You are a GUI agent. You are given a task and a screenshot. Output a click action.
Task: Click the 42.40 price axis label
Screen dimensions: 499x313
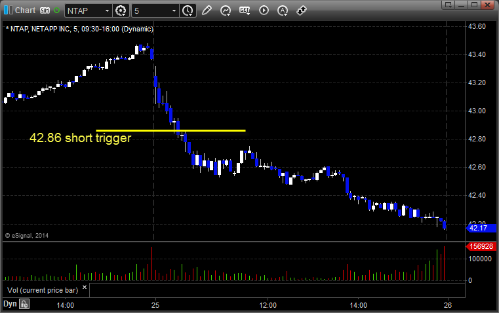pos(477,195)
